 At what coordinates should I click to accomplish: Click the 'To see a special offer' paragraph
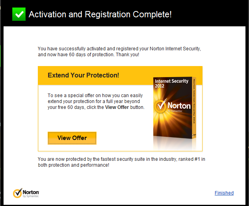[x=96, y=101]
